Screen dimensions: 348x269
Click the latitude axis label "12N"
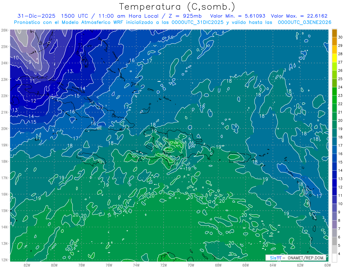[4, 260]
